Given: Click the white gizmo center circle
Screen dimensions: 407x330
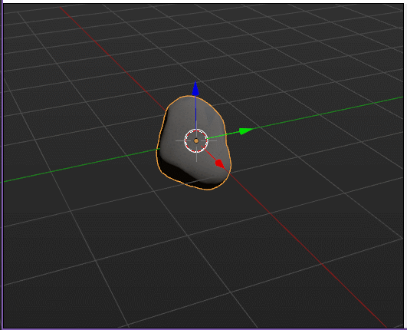Looking at the screenshot, I should [196, 140].
